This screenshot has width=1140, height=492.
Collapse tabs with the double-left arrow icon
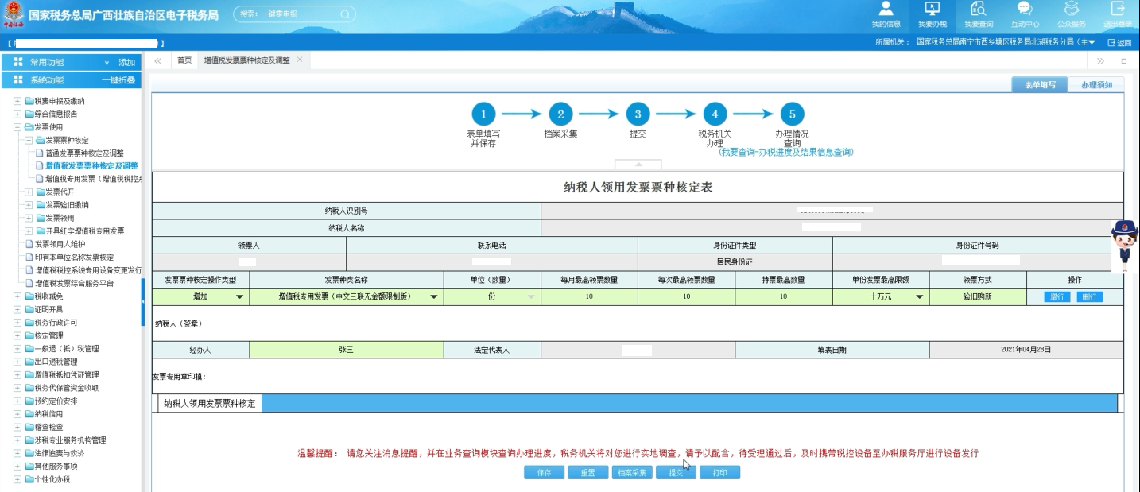(x=157, y=60)
